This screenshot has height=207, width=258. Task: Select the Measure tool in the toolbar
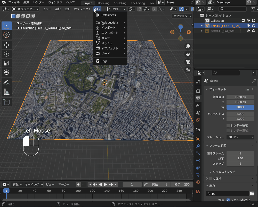(6, 91)
